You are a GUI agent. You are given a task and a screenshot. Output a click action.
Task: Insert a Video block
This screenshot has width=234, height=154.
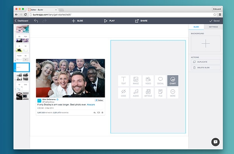pyautogui.click(x=148, y=81)
